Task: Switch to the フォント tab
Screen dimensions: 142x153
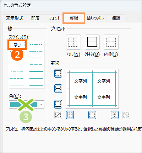Action: [54, 19]
